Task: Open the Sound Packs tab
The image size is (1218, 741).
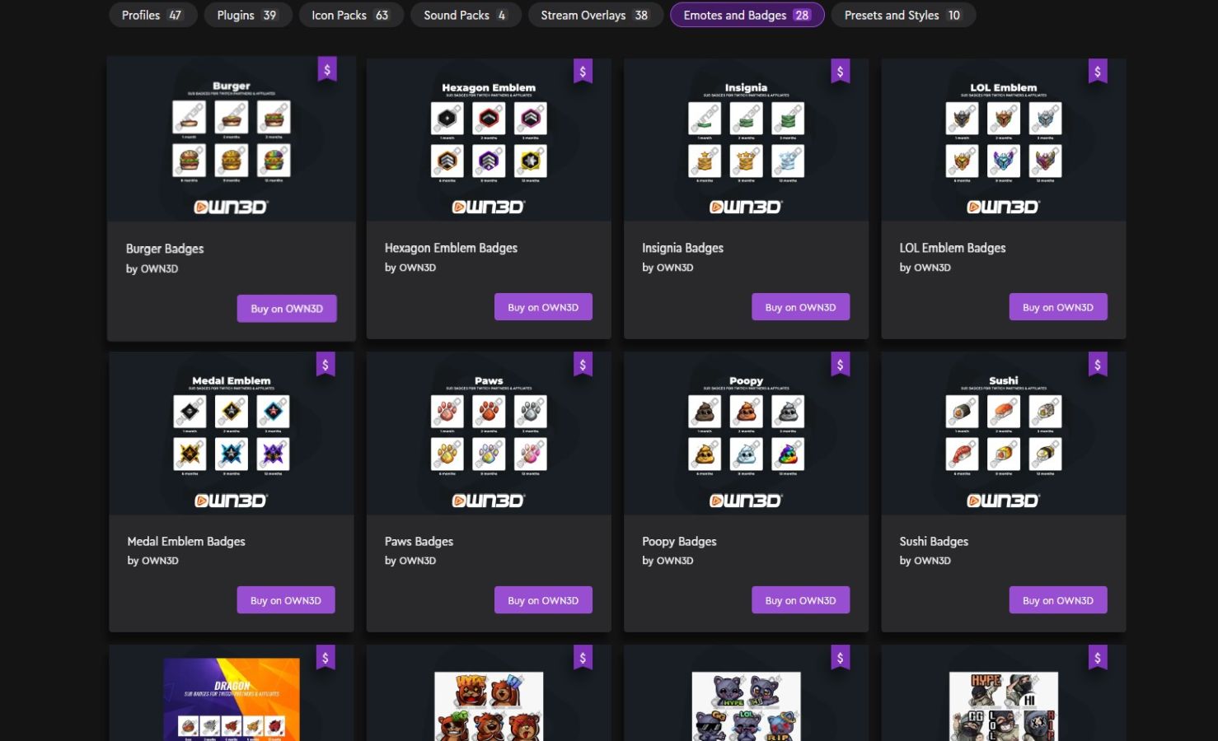Action: point(466,15)
